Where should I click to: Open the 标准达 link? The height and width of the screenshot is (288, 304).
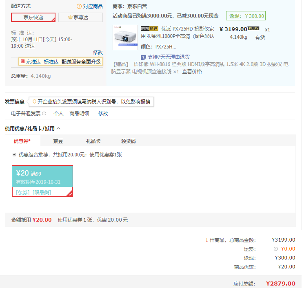click(51, 62)
